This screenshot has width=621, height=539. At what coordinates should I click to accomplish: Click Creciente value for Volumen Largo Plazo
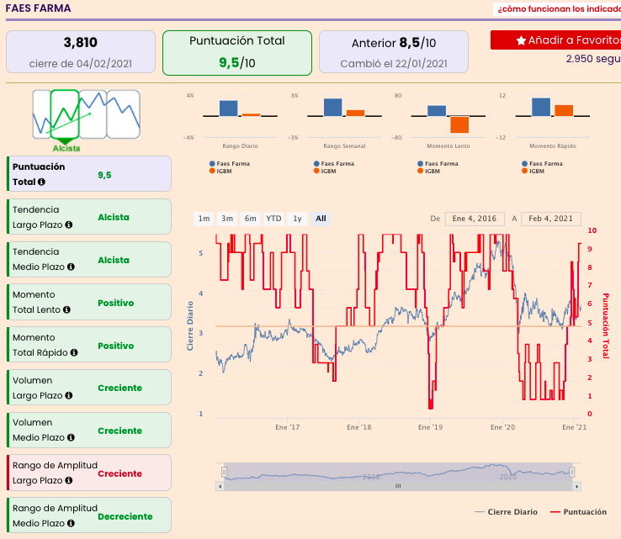120,388
